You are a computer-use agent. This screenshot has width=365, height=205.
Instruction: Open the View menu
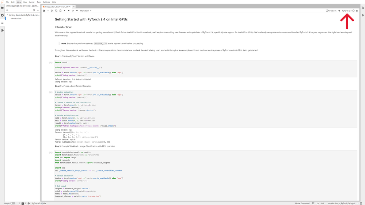click(19, 2)
